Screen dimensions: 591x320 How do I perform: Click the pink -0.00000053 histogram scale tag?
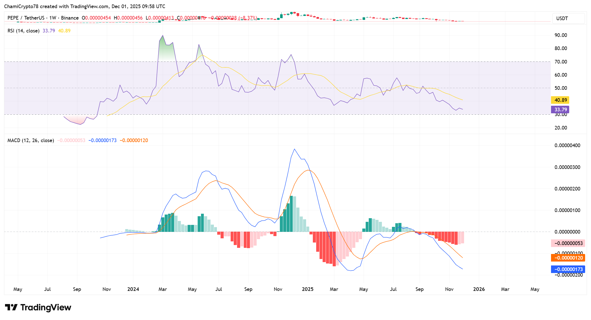568,243
